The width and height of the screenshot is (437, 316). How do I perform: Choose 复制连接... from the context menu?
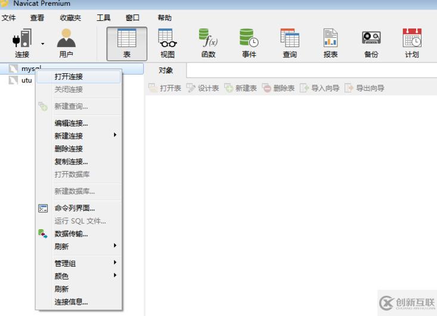(79, 162)
